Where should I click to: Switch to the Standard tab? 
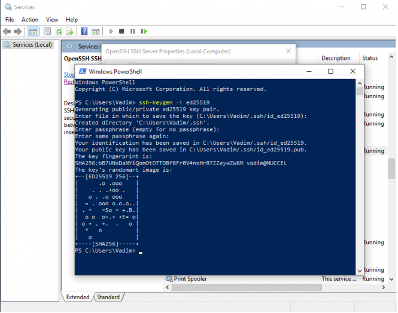(x=108, y=297)
